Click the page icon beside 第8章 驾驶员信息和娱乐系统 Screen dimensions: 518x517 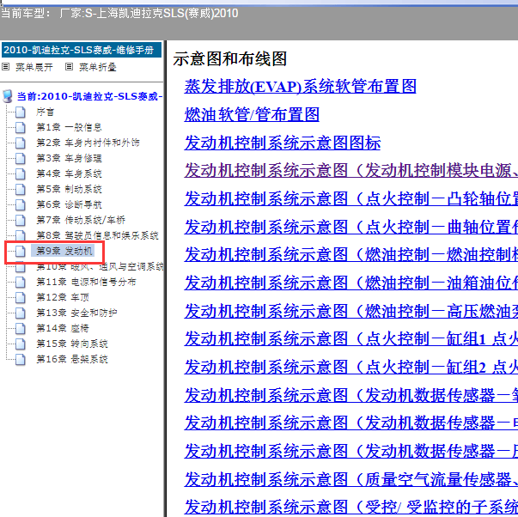click(20, 235)
